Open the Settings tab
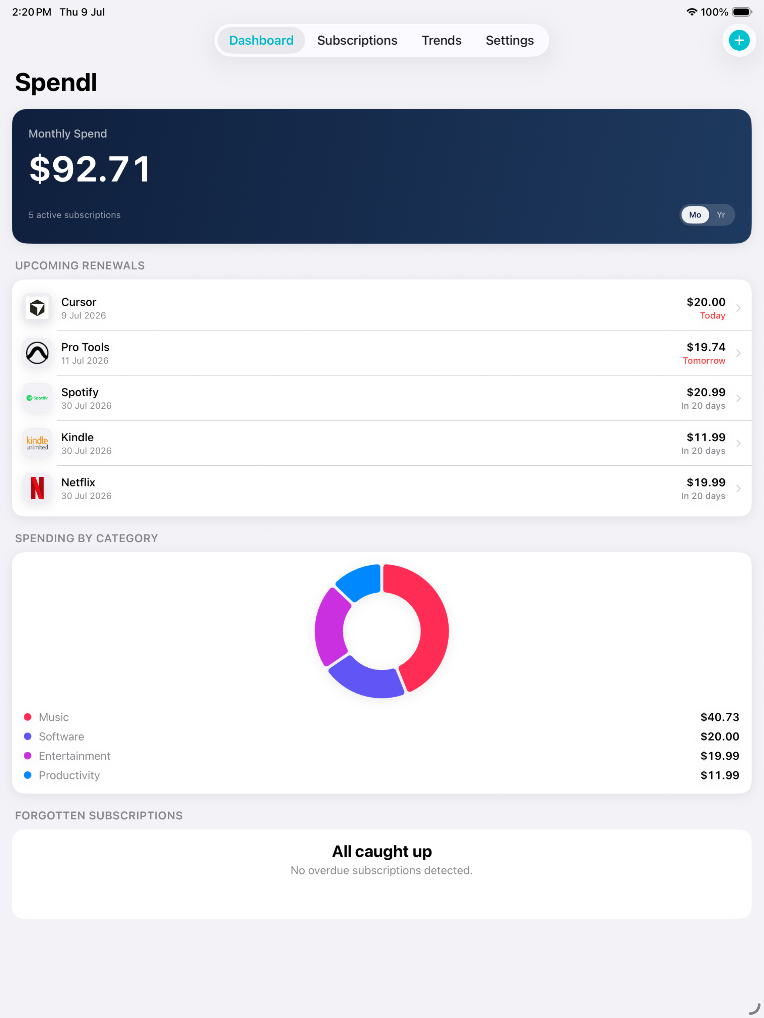Screen dimensions: 764x1018 (x=509, y=40)
